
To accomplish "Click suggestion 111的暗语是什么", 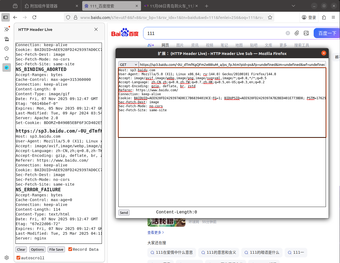I will (x=262, y=252).
